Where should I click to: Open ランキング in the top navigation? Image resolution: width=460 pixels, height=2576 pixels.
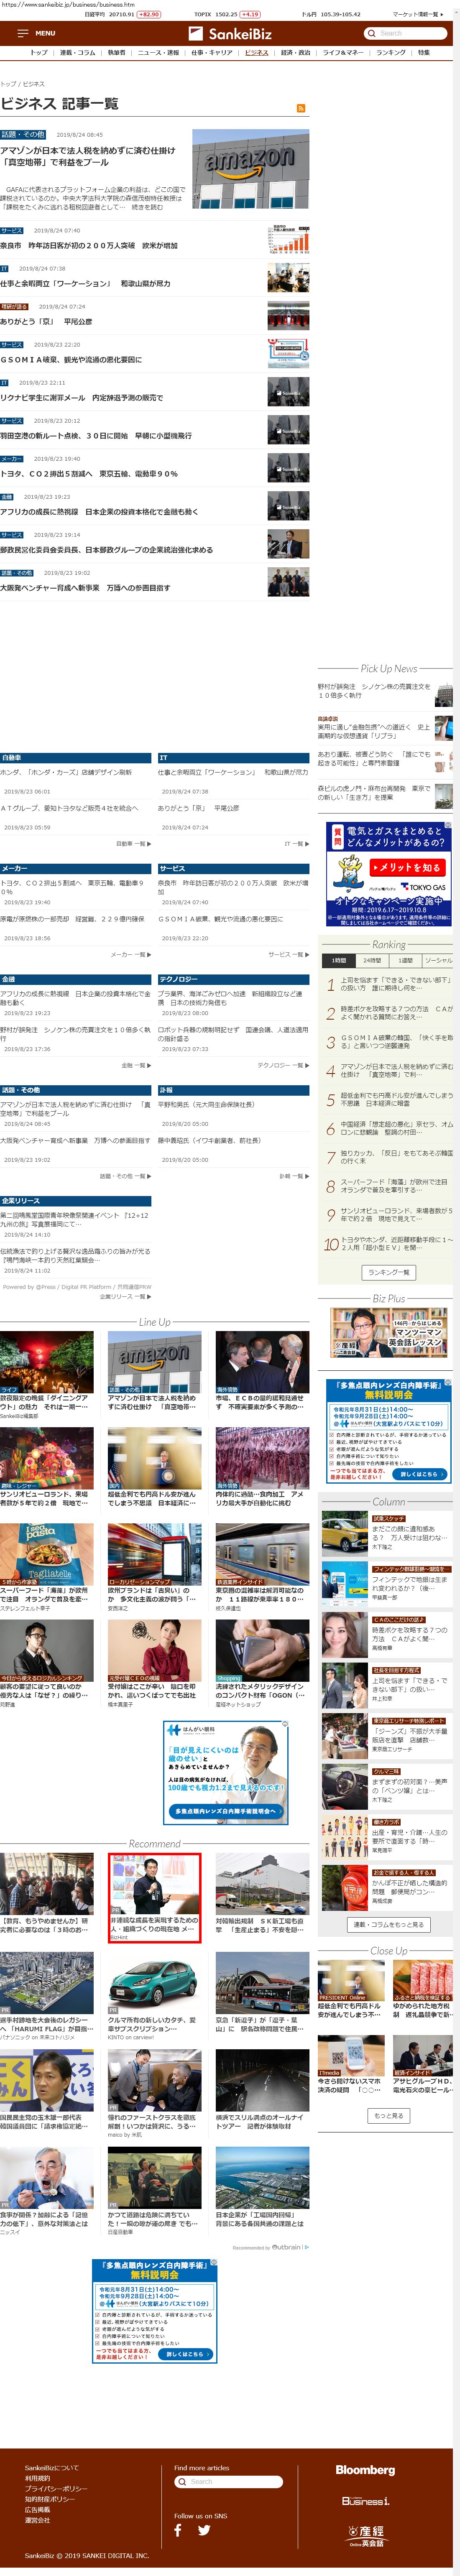[390, 52]
